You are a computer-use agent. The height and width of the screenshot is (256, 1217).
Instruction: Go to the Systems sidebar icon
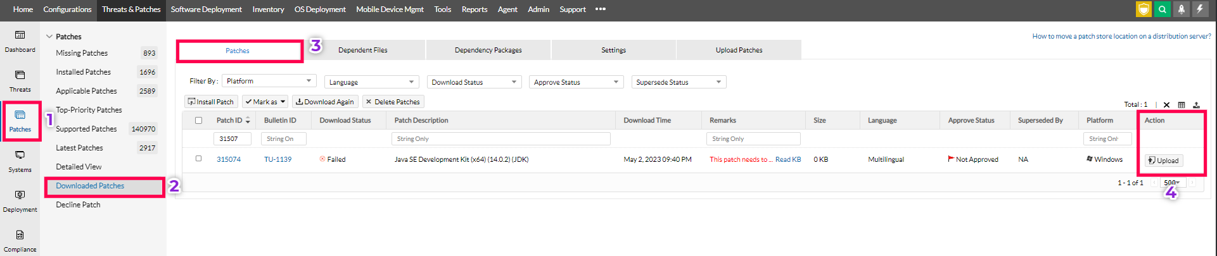coord(20,161)
